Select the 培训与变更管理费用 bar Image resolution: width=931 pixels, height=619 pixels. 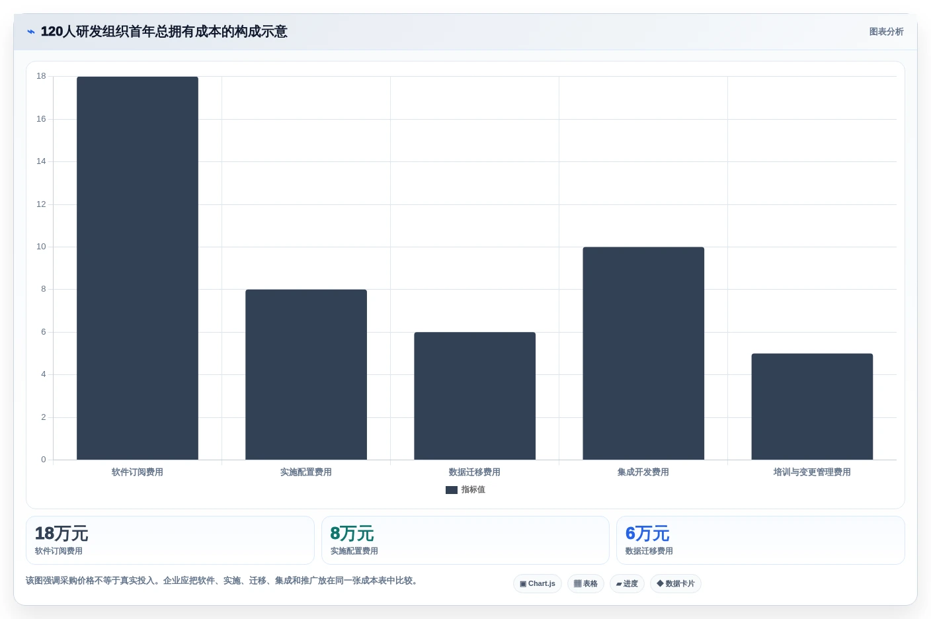click(x=812, y=407)
